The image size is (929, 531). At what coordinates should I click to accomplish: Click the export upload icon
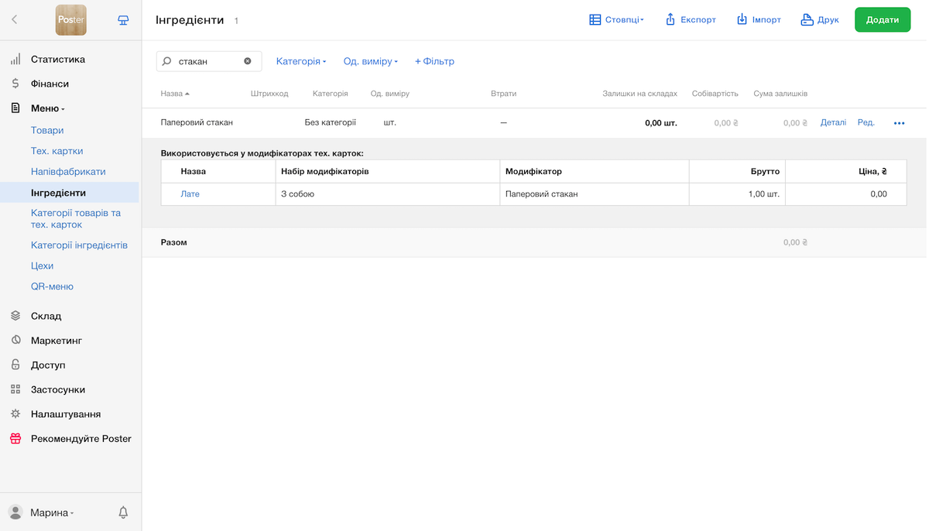point(670,19)
